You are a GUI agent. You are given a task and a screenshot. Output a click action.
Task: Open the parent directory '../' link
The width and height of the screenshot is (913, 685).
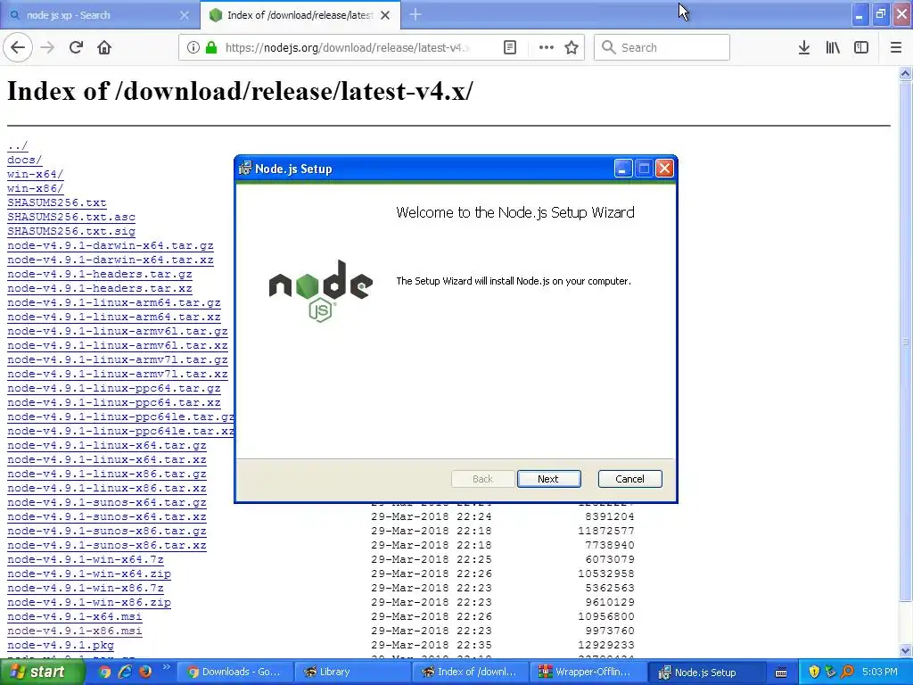[x=18, y=145]
